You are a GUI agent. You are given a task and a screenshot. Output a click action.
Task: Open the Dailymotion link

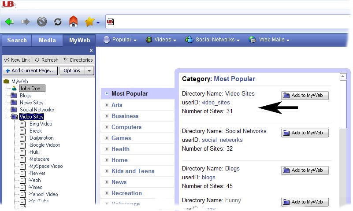tap(41, 138)
